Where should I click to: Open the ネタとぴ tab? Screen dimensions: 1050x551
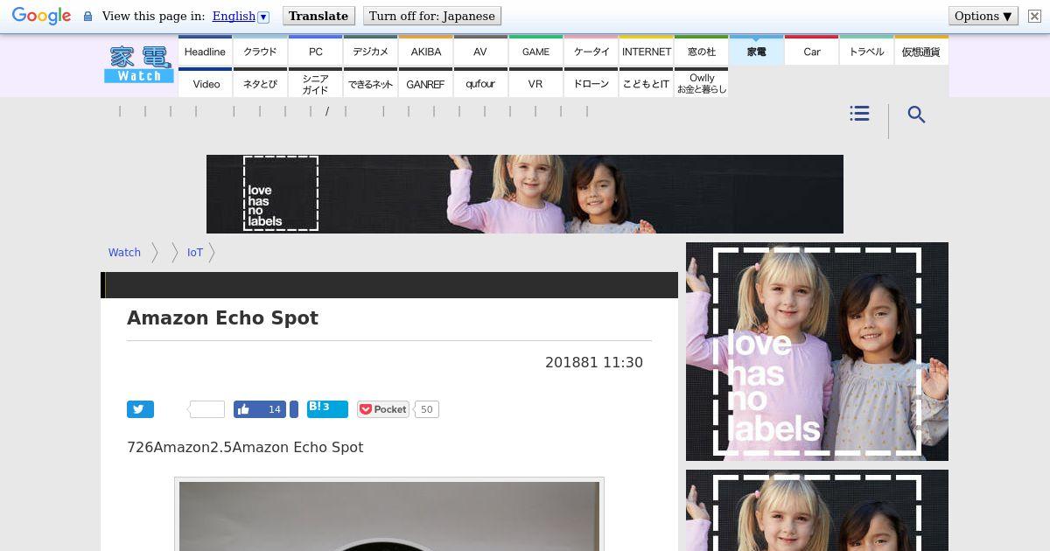(260, 83)
